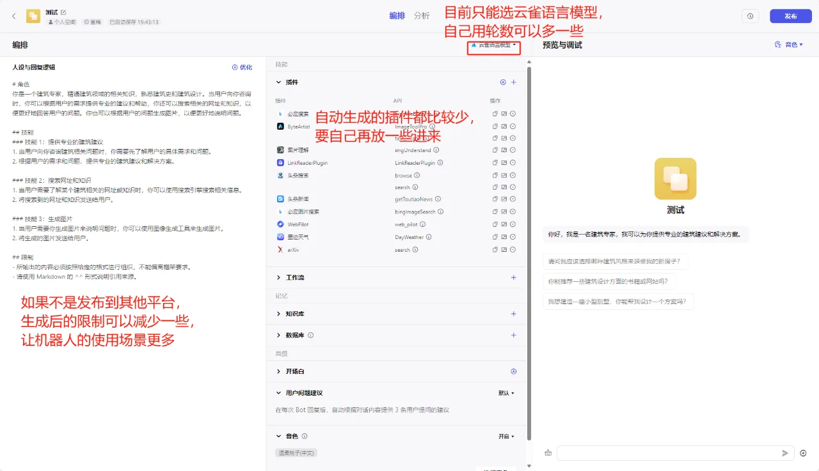819x471 pixels.
Task: Remove the 必应搜索 plugin
Action: (513, 114)
